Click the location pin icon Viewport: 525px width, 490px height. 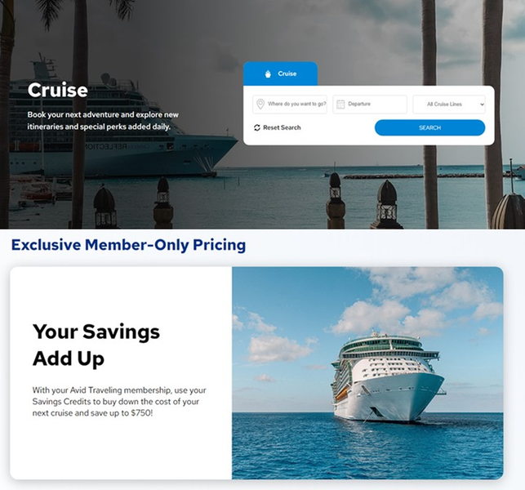point(260,105)
